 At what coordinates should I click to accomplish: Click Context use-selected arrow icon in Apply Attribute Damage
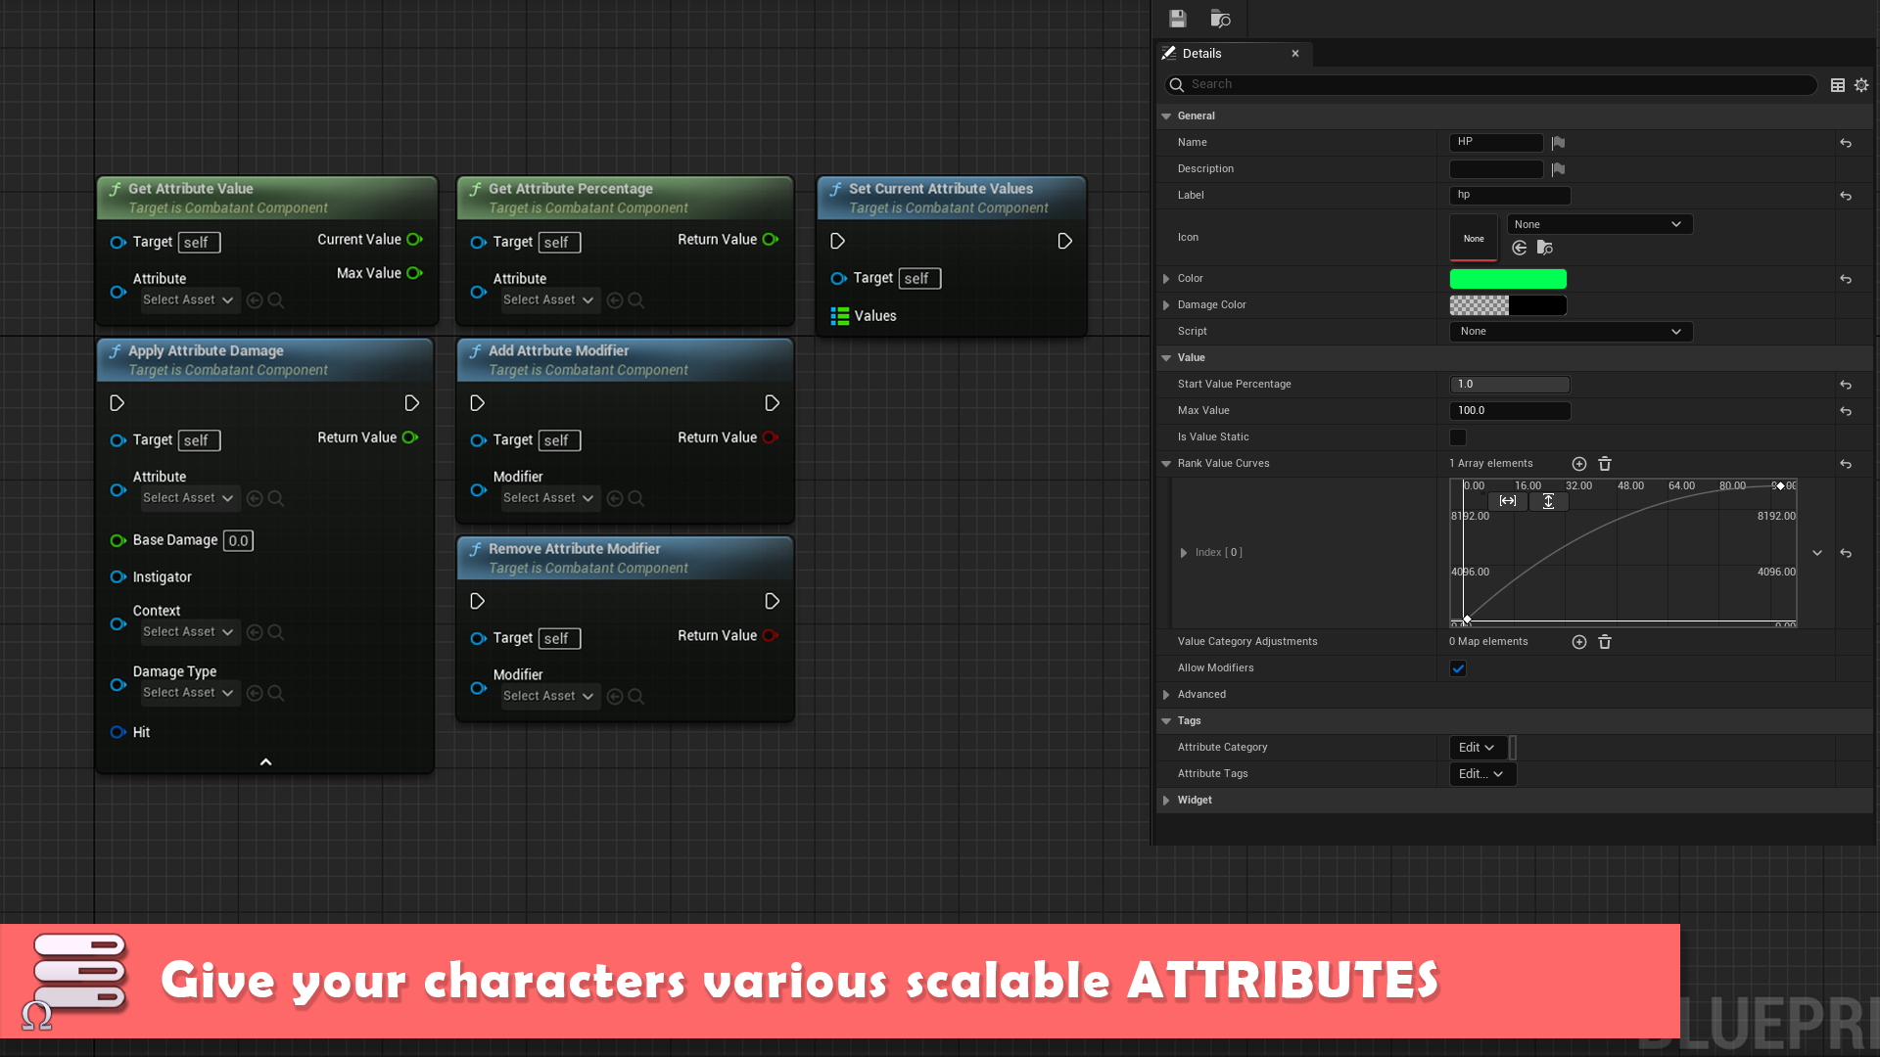coord(255,632)
